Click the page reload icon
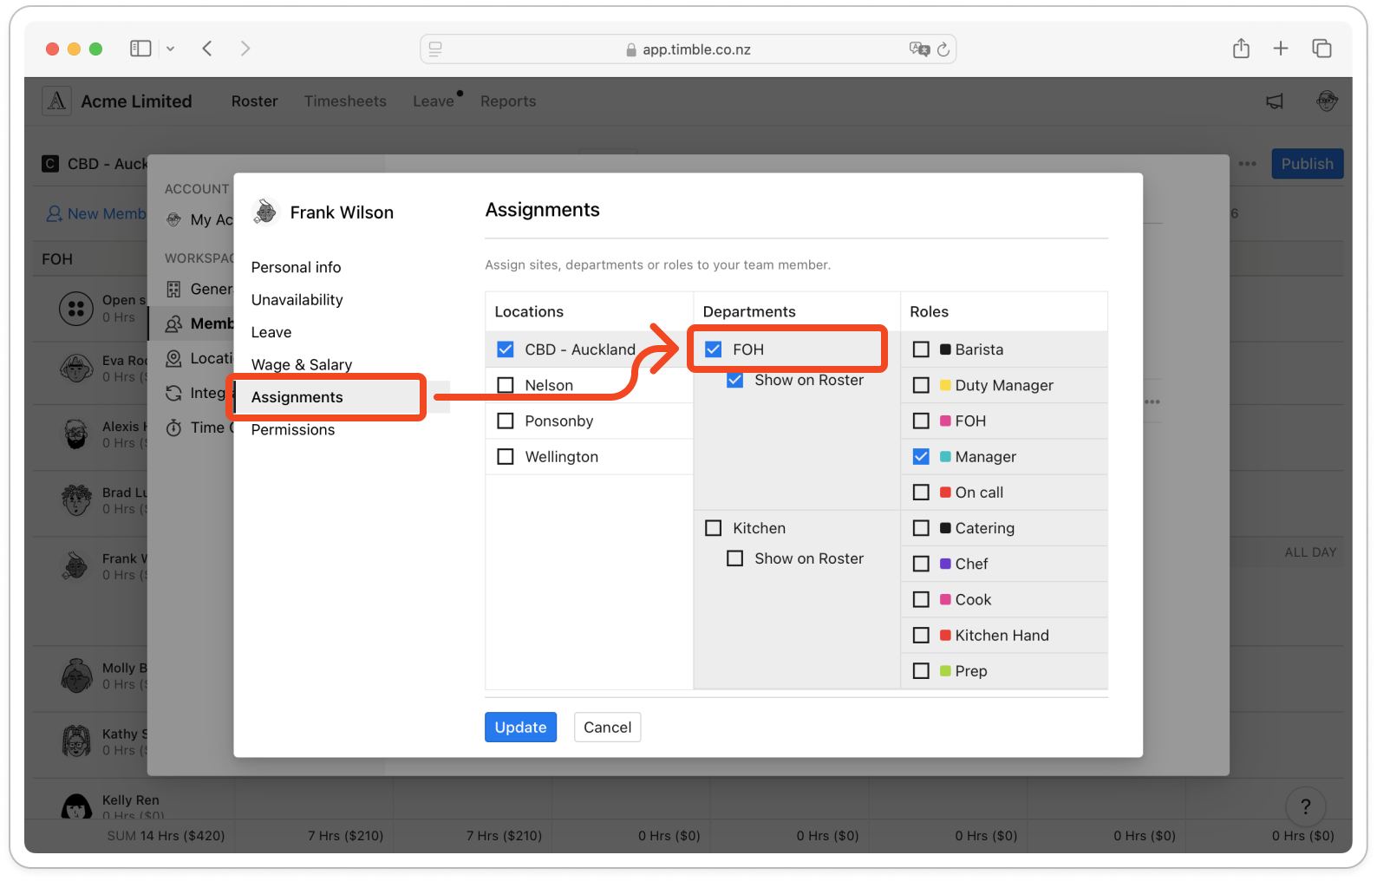Image resolution: width=1377 pixels, height=881 pixels. [x=943, y=49]
